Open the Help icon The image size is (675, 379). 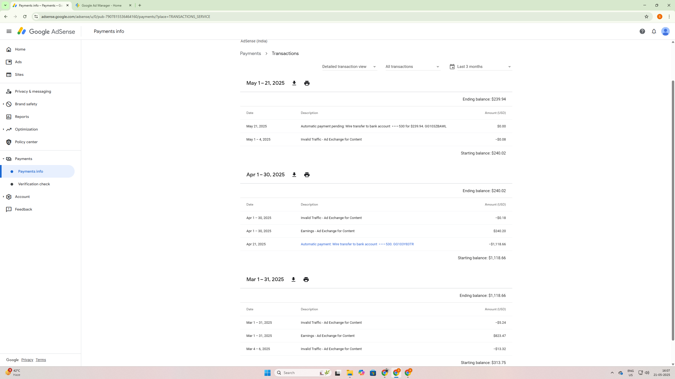click(x=642, y=31)
